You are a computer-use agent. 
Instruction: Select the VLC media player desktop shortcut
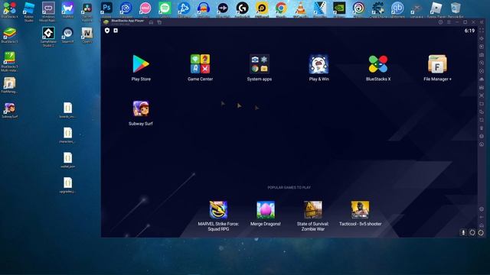300,9
